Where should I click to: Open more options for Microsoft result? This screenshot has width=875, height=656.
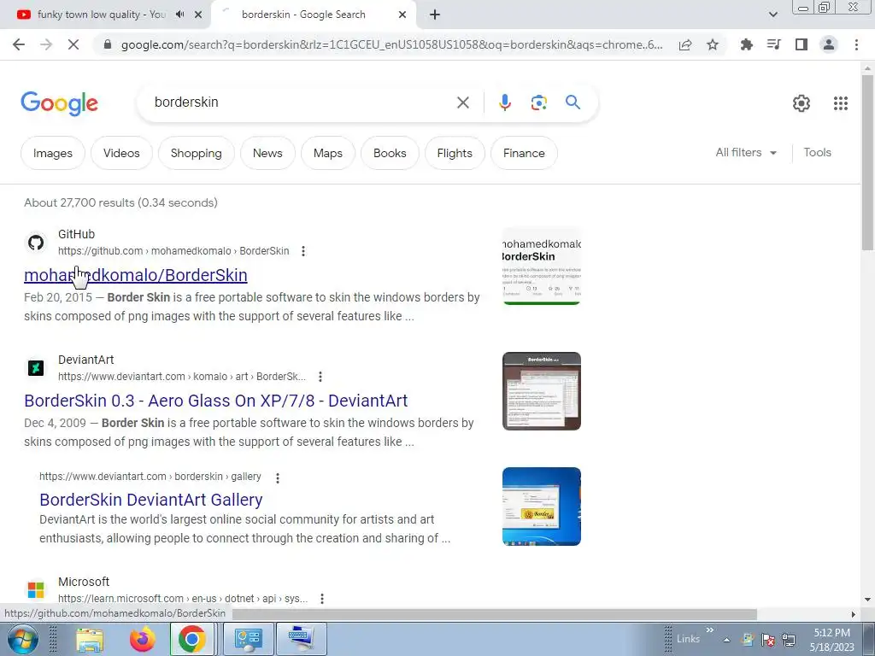(322, 599)
